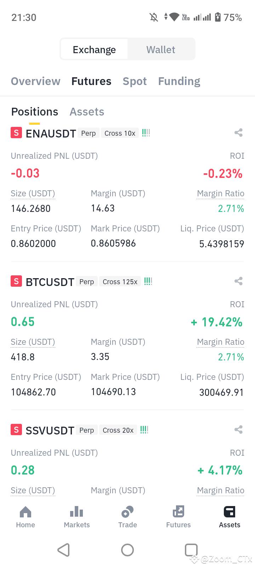
Task: Open the Spot tab
Action: point(135,82)
